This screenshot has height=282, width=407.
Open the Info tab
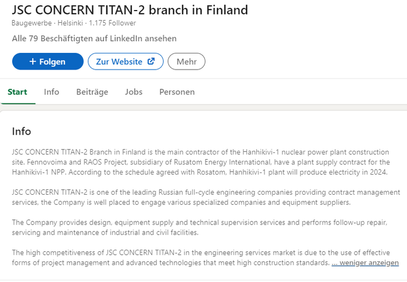pyautogui.click(x=52, y=92)
